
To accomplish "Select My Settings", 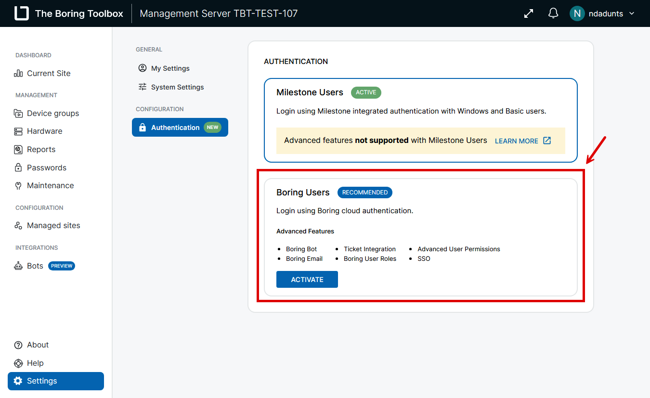I will pyautogui.click(x=170, y=68).
